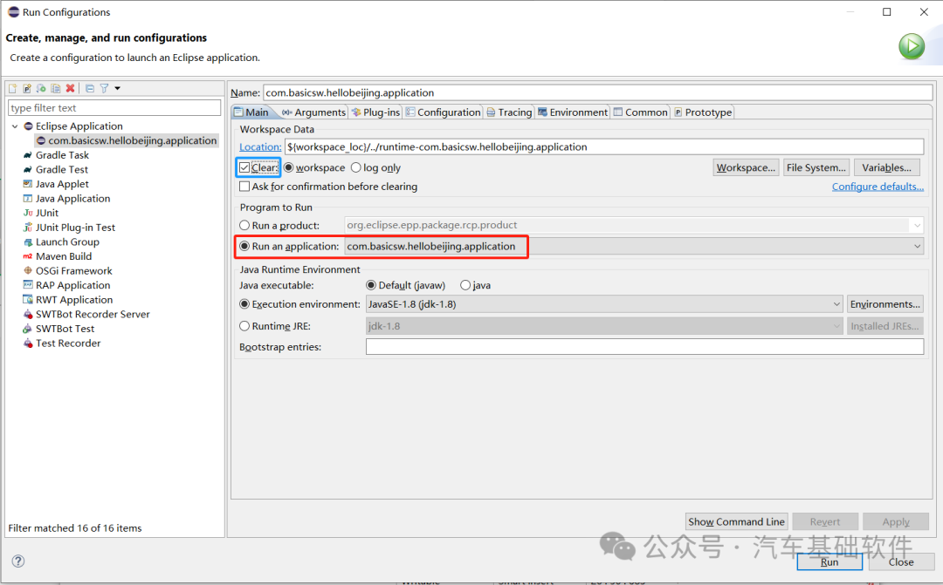Image resolution: width=943 pixels, height=585 pixels.
Task: Collapse the Eclipse Application tree node
Action: (15, 126)
